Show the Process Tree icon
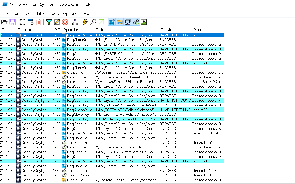This screenshot has height=184, width=295. point(75,22)
